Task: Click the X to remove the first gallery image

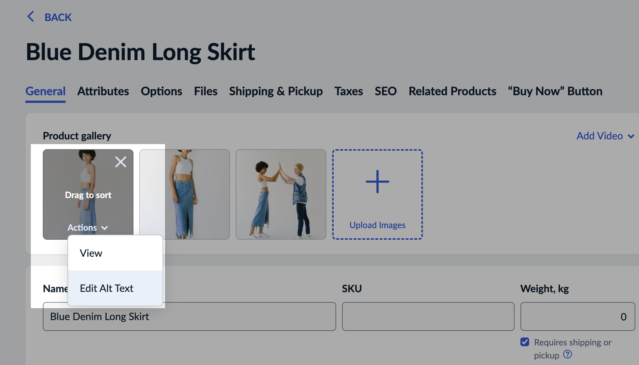Action: coord(121,162)
